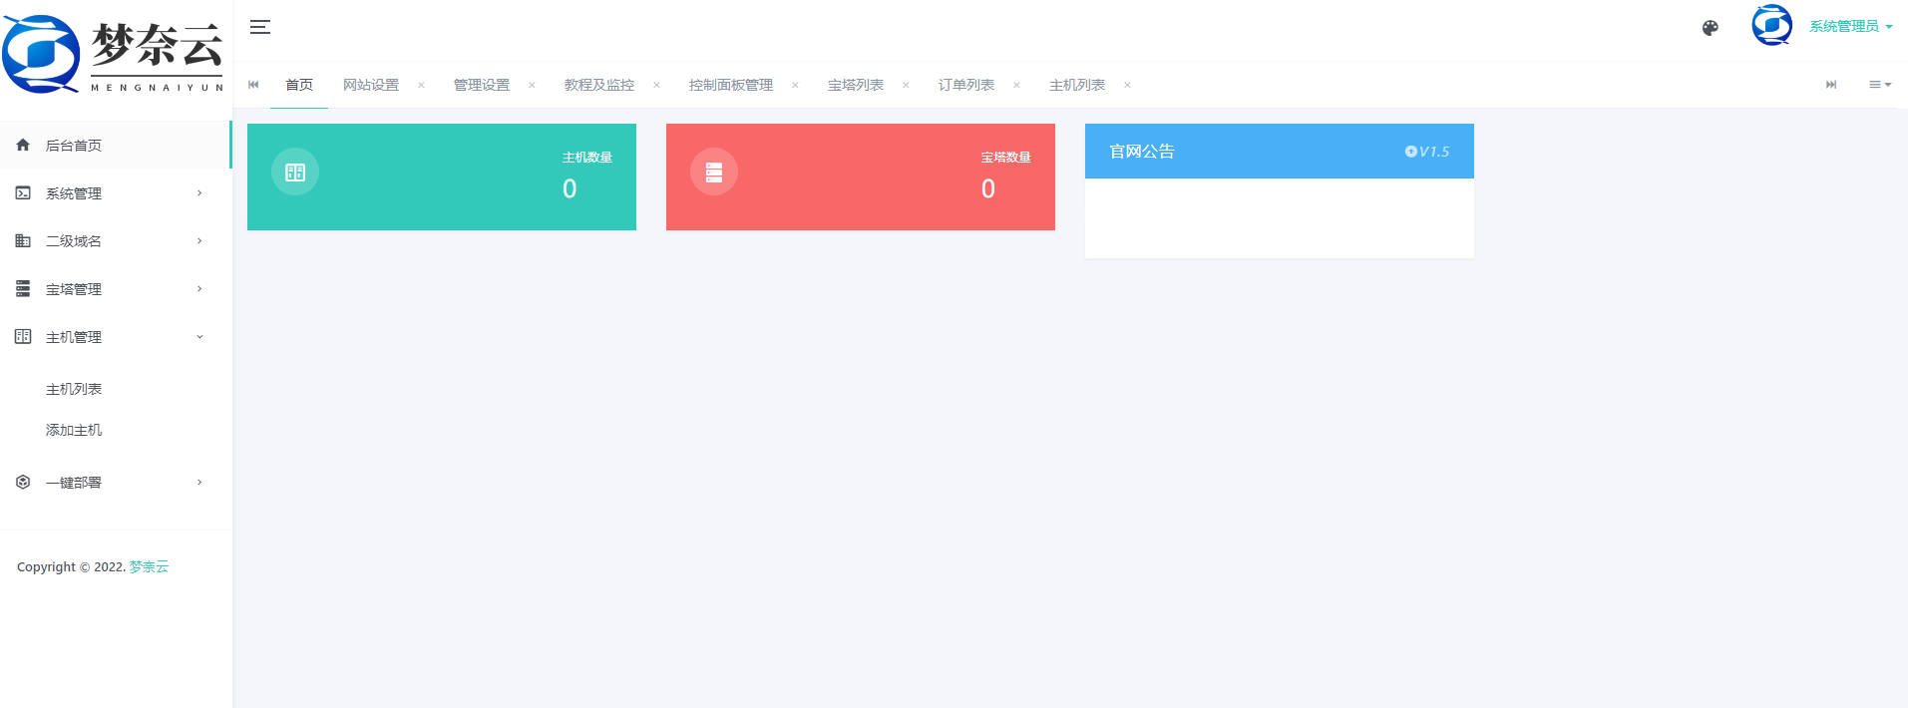Screen dimensions: 1908x708
Task: Open 添加主机 in the sidebar
Action: click(x=74, y=430)
